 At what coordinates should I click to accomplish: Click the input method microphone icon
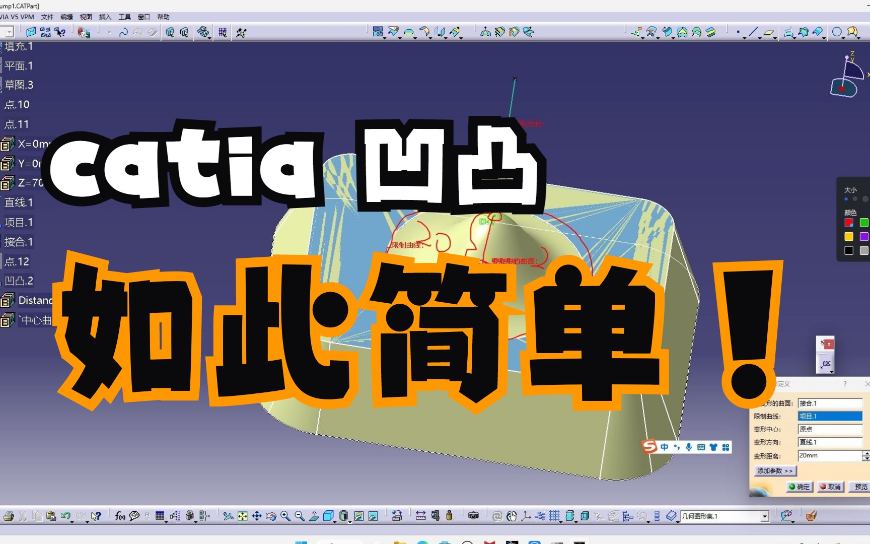(689, 447)
